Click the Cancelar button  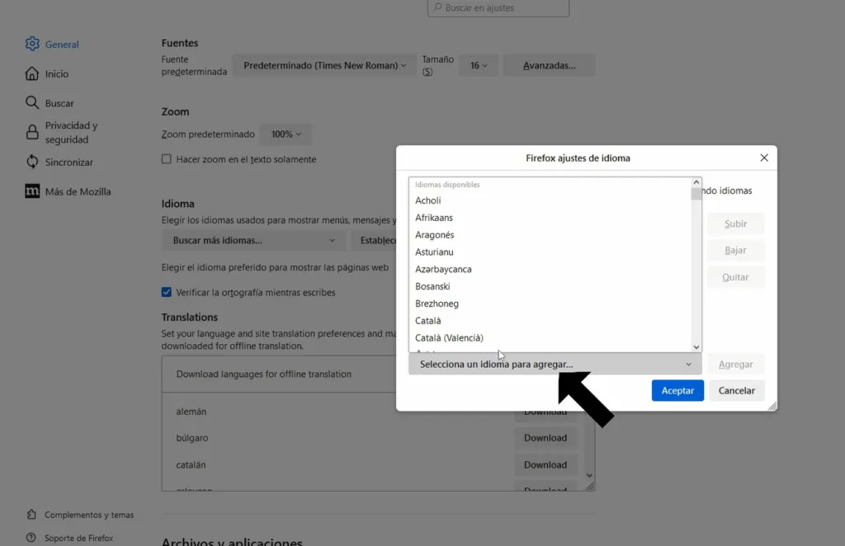[x=736, y=390]
